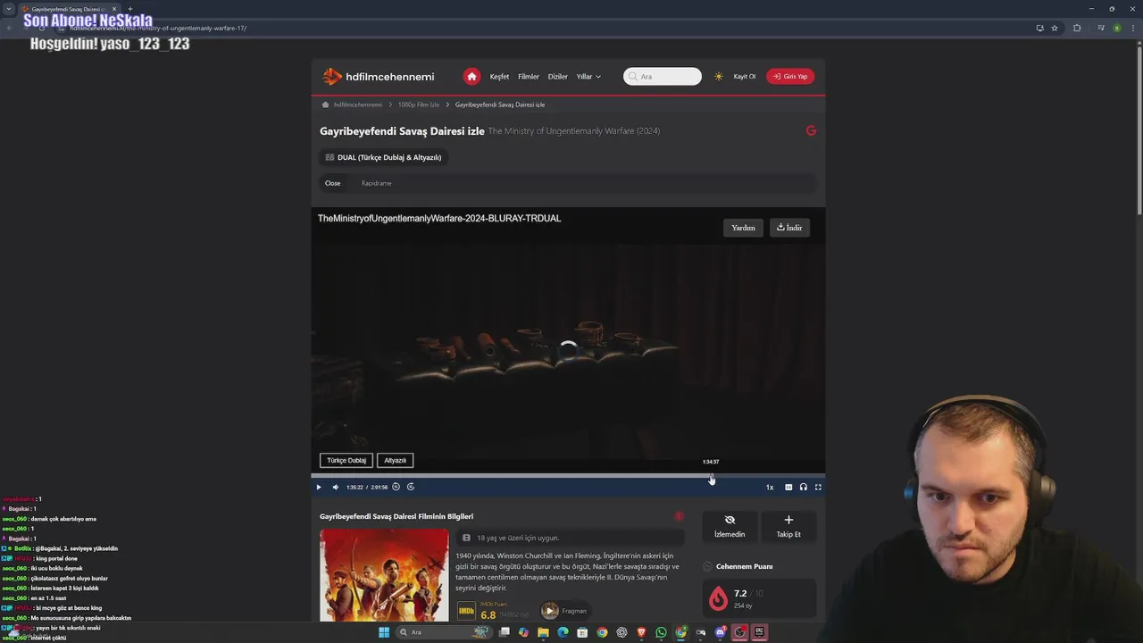Open Microsoft Edge from taskbar
The height and width of the screenshot is (643, 1143).
[x=563, y=632]
